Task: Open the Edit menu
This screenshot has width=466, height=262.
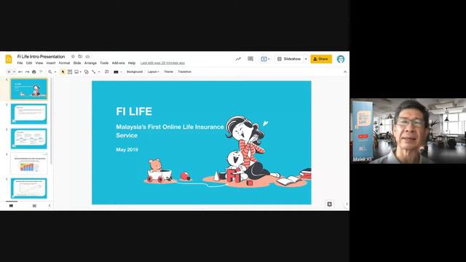Action: [29, 63]
